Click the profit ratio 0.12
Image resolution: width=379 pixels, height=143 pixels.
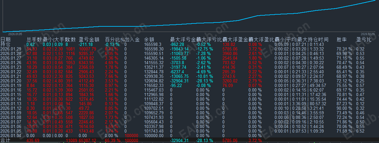(x=360, y=104)
